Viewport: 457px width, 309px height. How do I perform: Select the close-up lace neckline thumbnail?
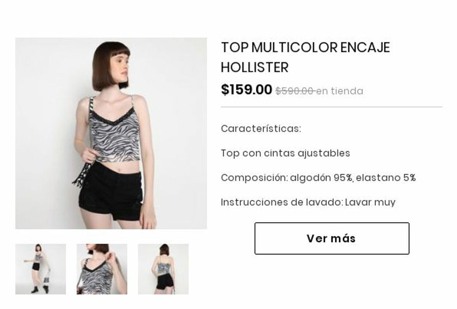(x=102, y=269)
